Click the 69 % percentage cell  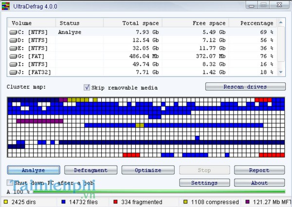coord(267,32)
